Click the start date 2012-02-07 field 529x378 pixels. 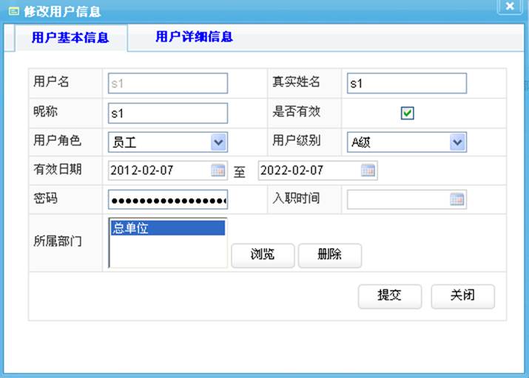[158, 171]
